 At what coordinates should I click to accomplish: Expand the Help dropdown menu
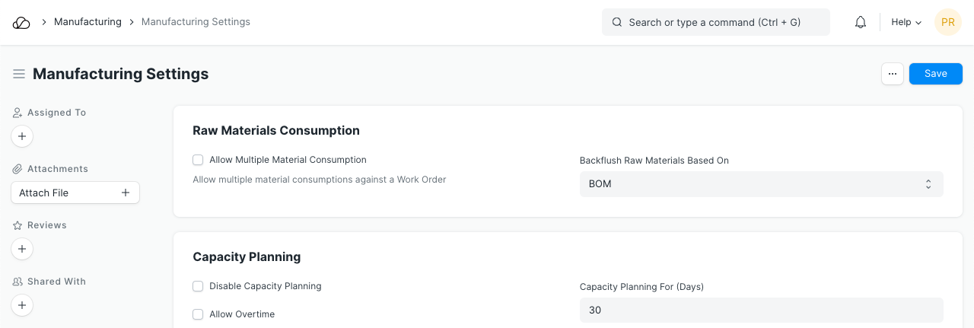click(x=906, y=23)
